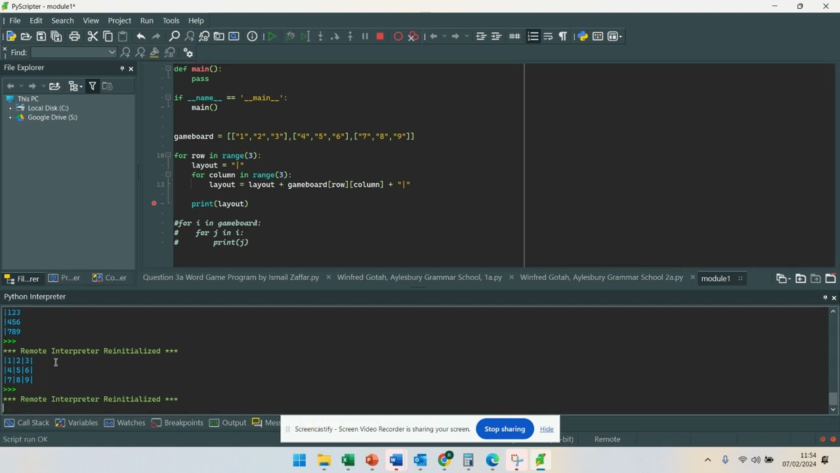The image size is (840, 473).
Task: Undo the last edit
Action: point(141,37)
